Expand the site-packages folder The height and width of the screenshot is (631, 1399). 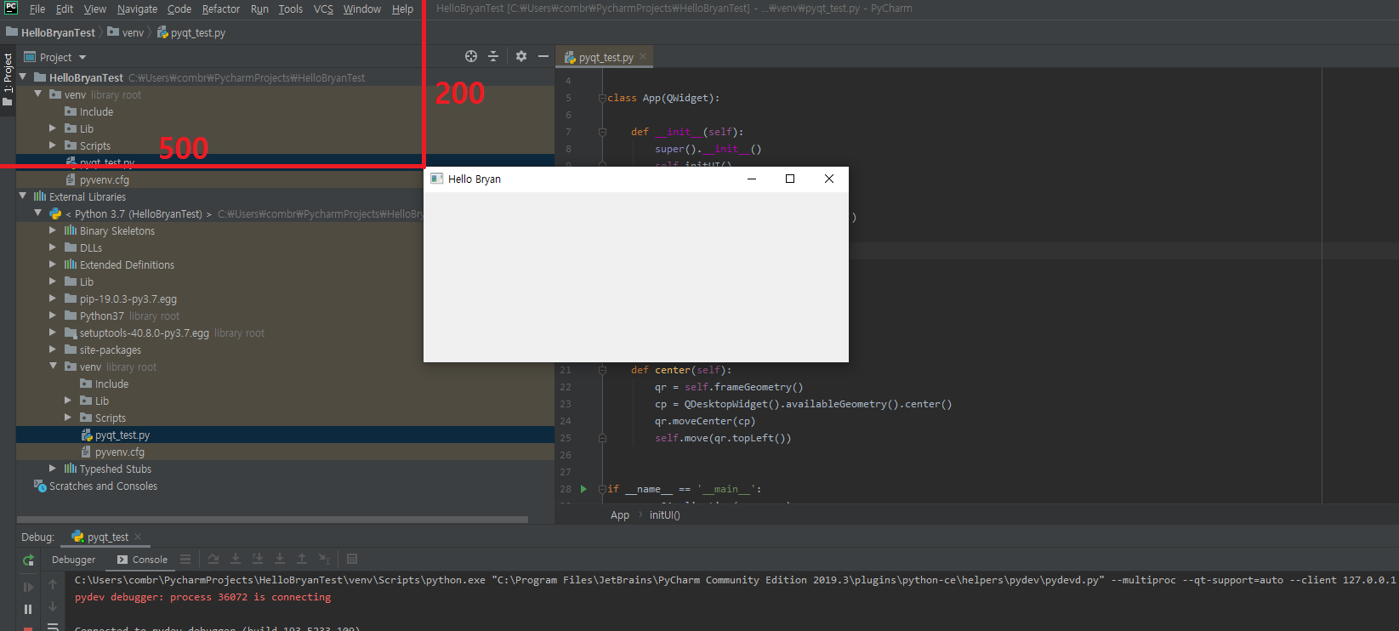[53, 350]
